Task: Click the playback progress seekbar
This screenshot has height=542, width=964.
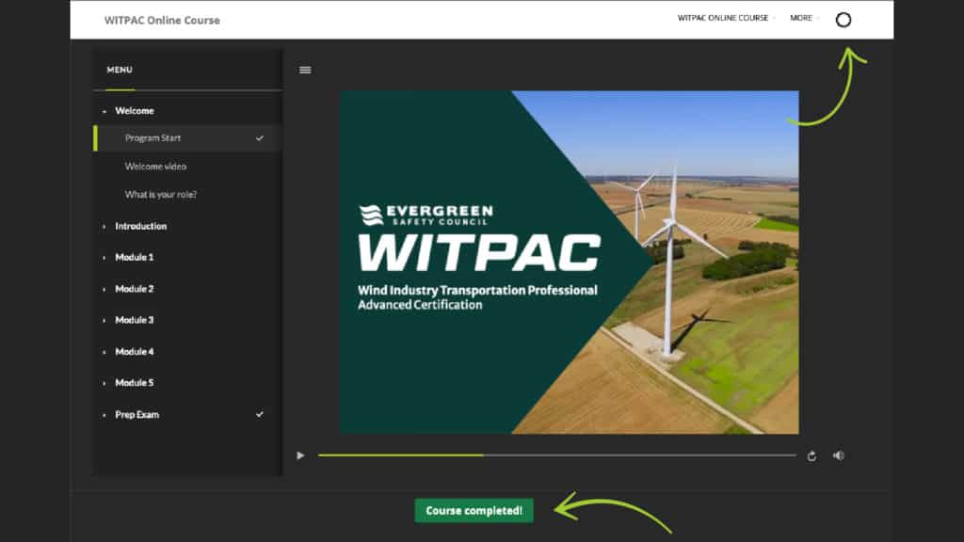Action: pyautogui.click(x=557, y=455)
